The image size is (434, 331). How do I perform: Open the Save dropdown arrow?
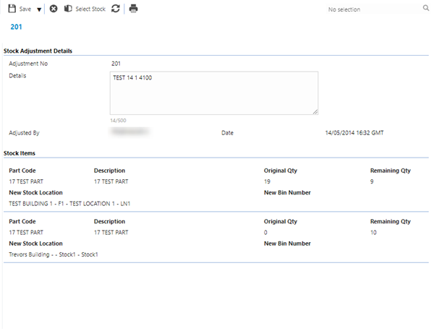pyautogui.click(x=38, y=9)
